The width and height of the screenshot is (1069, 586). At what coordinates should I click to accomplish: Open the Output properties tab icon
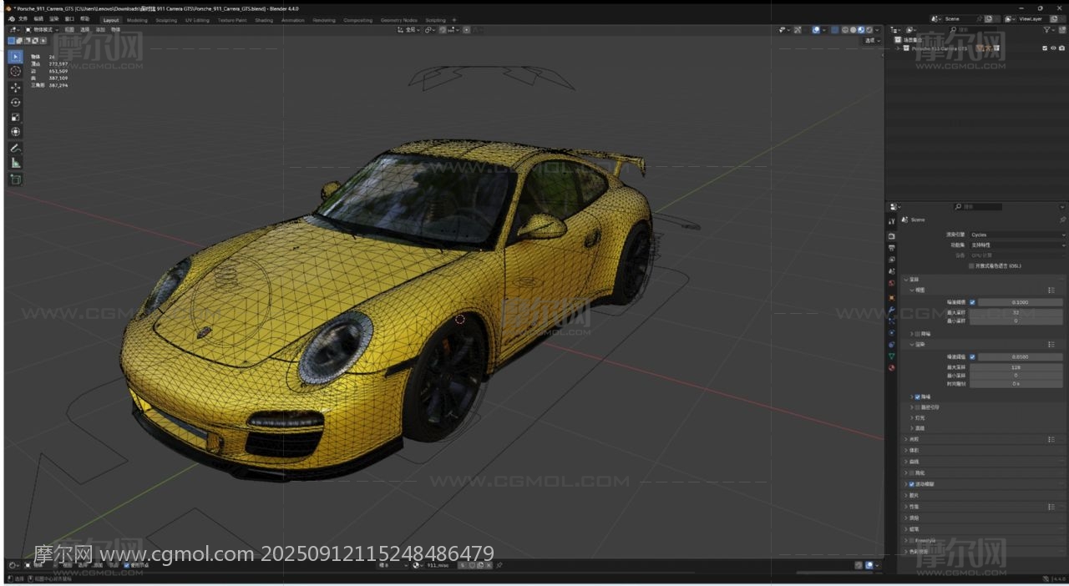(x=892, y=248)
